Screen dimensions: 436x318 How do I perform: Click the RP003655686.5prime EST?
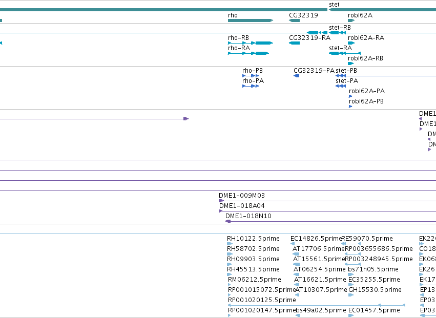point(352,254)
